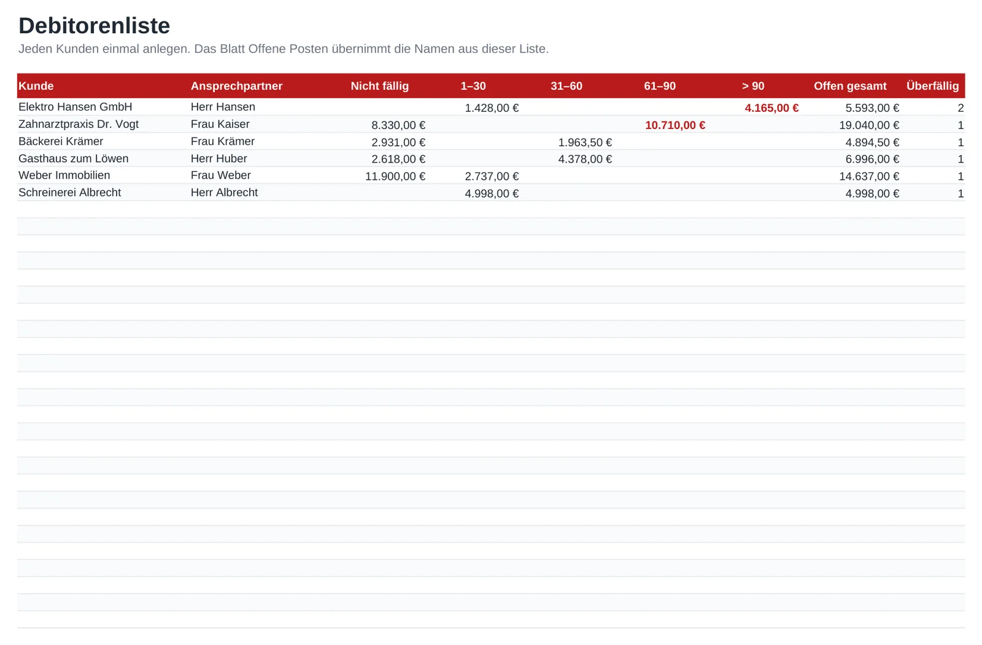Screen dimensions: 982x645
Task: Select customer Elektro Hansen GmbH
Action: coord(75,107)
